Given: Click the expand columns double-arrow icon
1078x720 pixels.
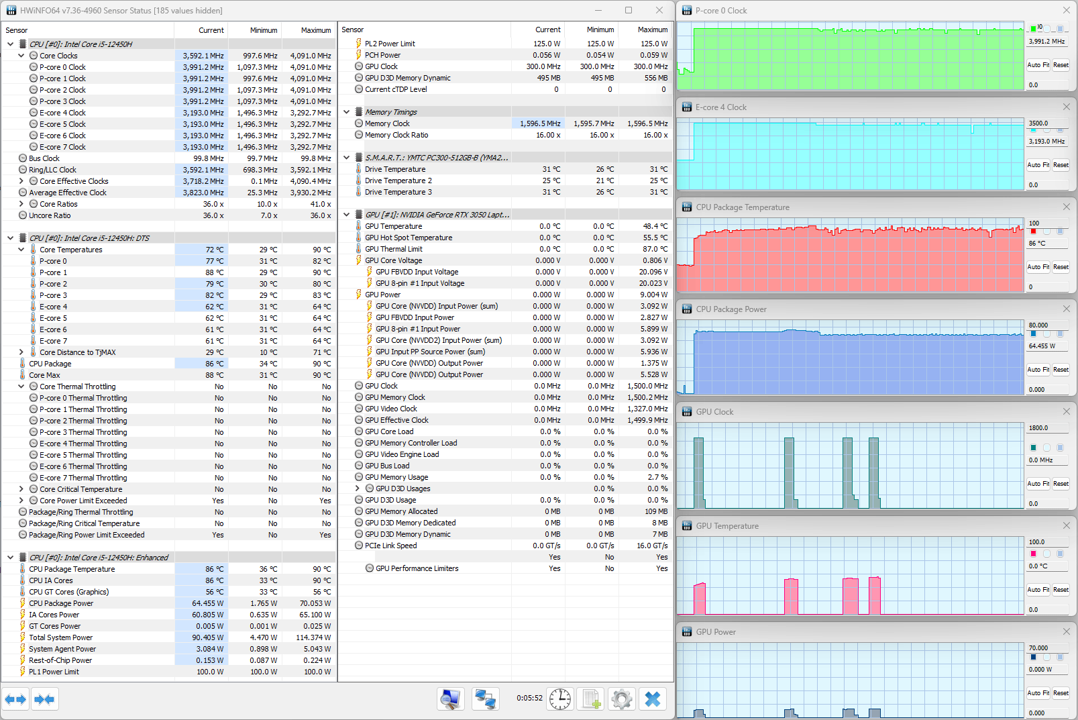Looking at the screenshot, I should tap(15, 699).
